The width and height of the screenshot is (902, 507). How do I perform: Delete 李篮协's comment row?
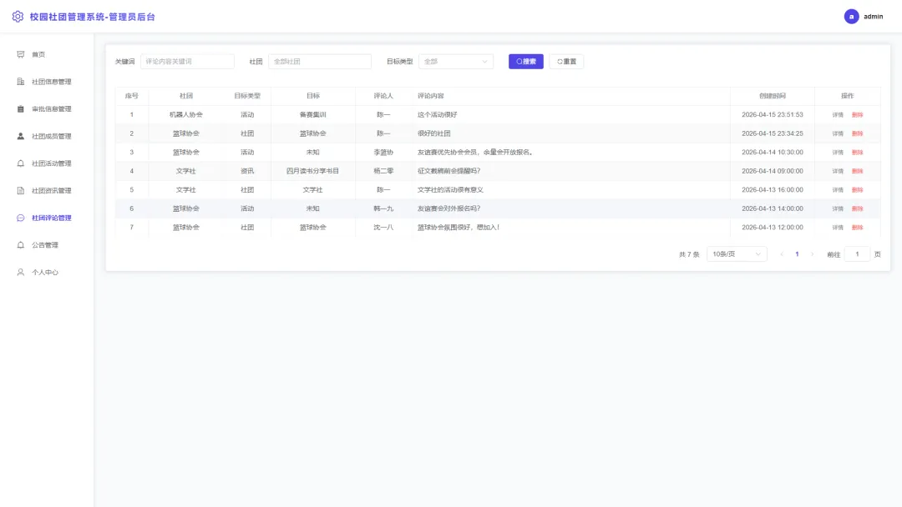(857, 152)
